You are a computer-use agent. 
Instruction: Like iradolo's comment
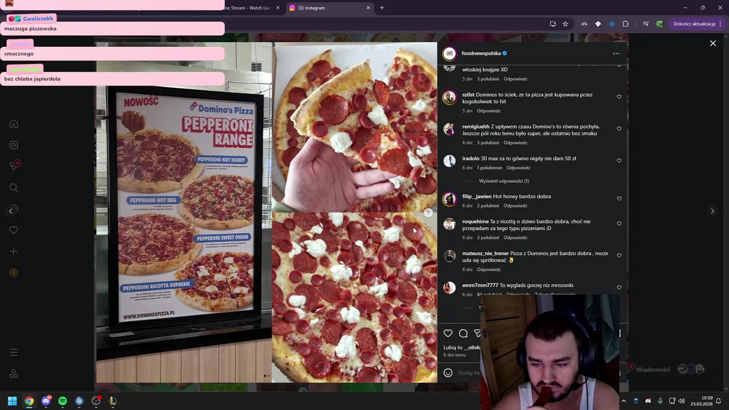point(619,161)
